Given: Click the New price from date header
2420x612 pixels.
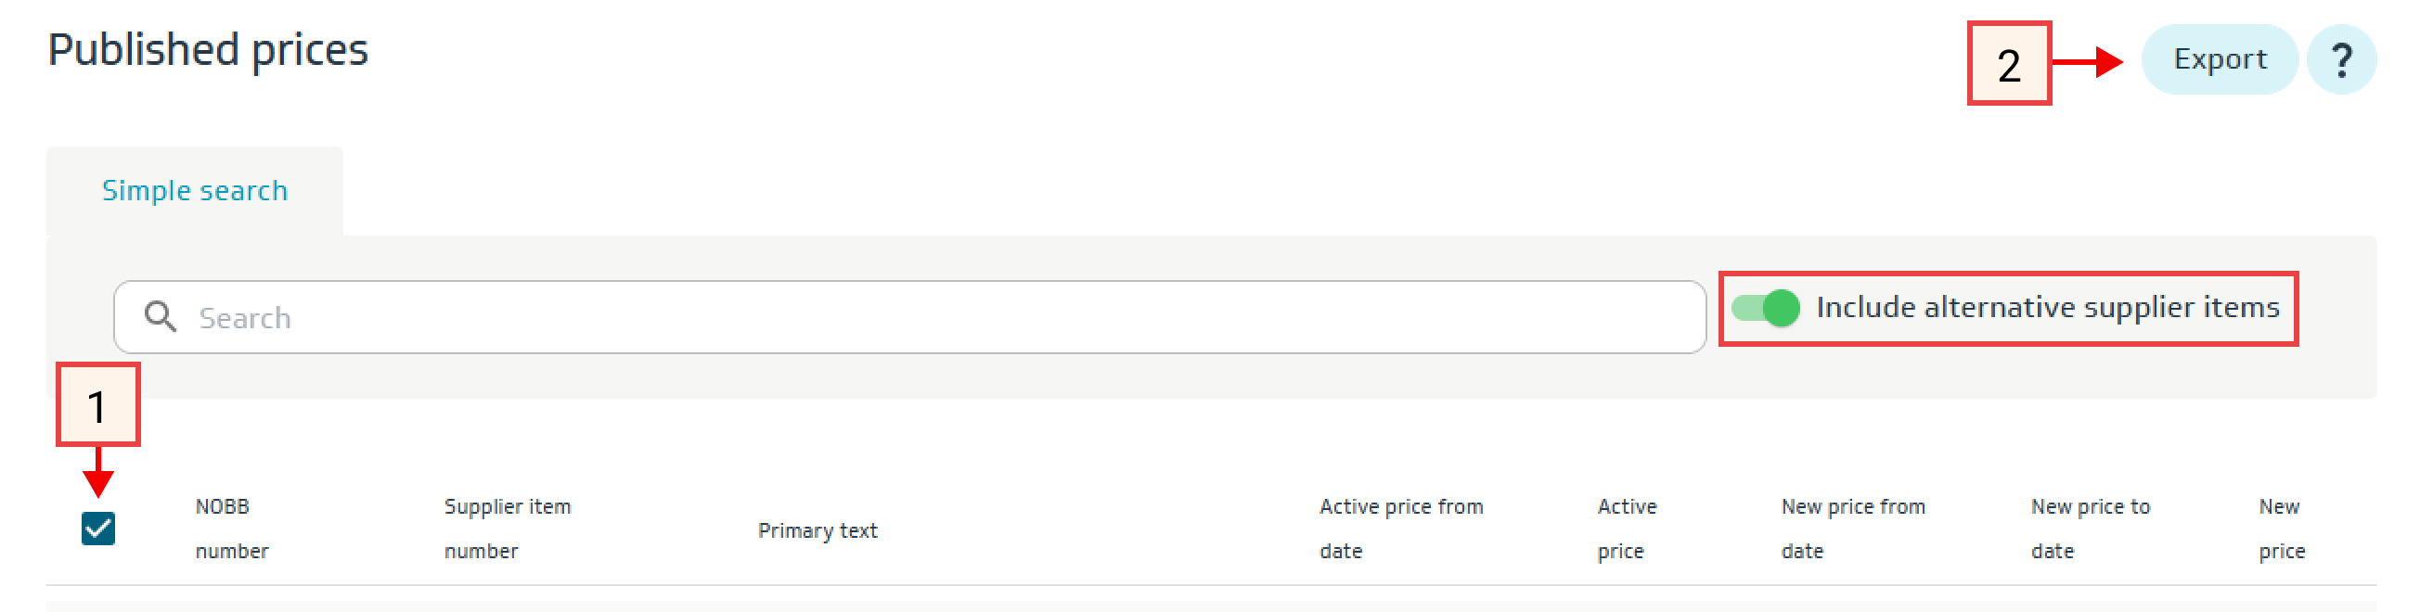Looking at the screenshot, I should click(x=1852, y=529).
